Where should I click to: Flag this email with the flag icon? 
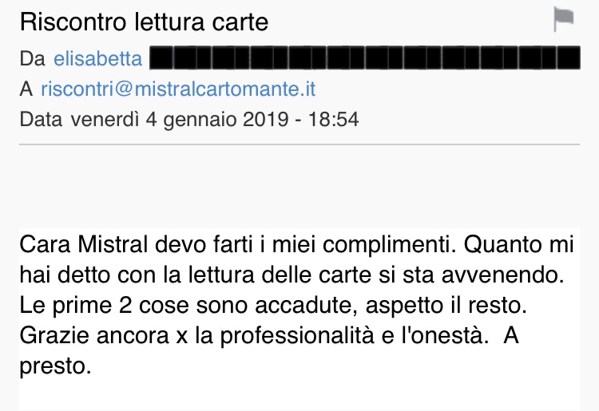(x=564, y=19)
